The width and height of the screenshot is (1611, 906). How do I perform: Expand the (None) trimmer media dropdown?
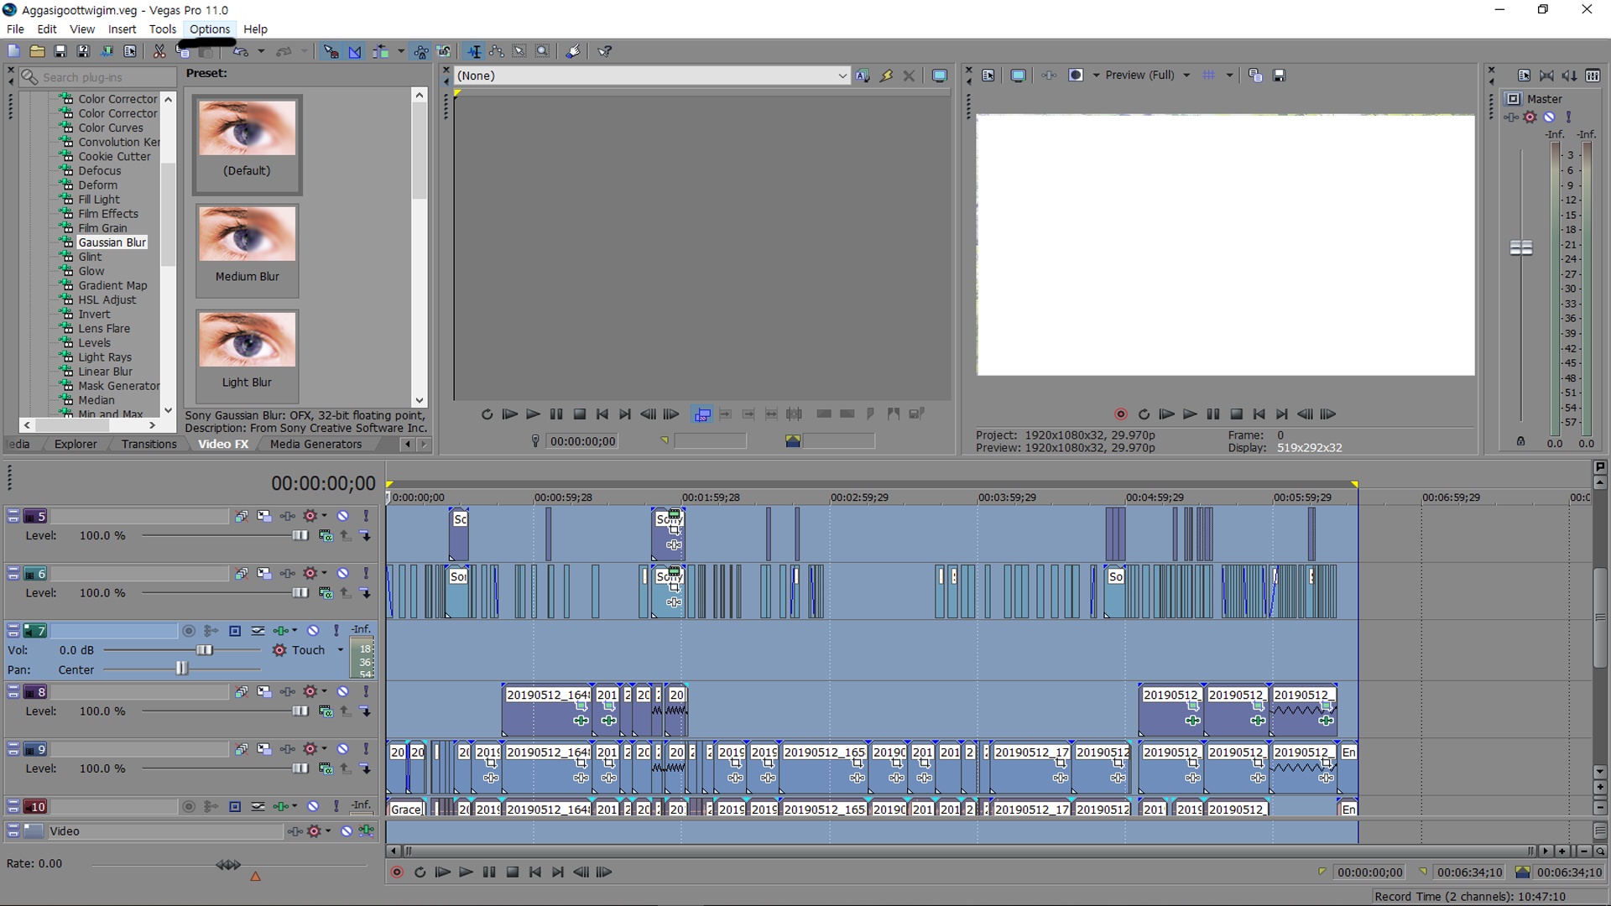842,75
